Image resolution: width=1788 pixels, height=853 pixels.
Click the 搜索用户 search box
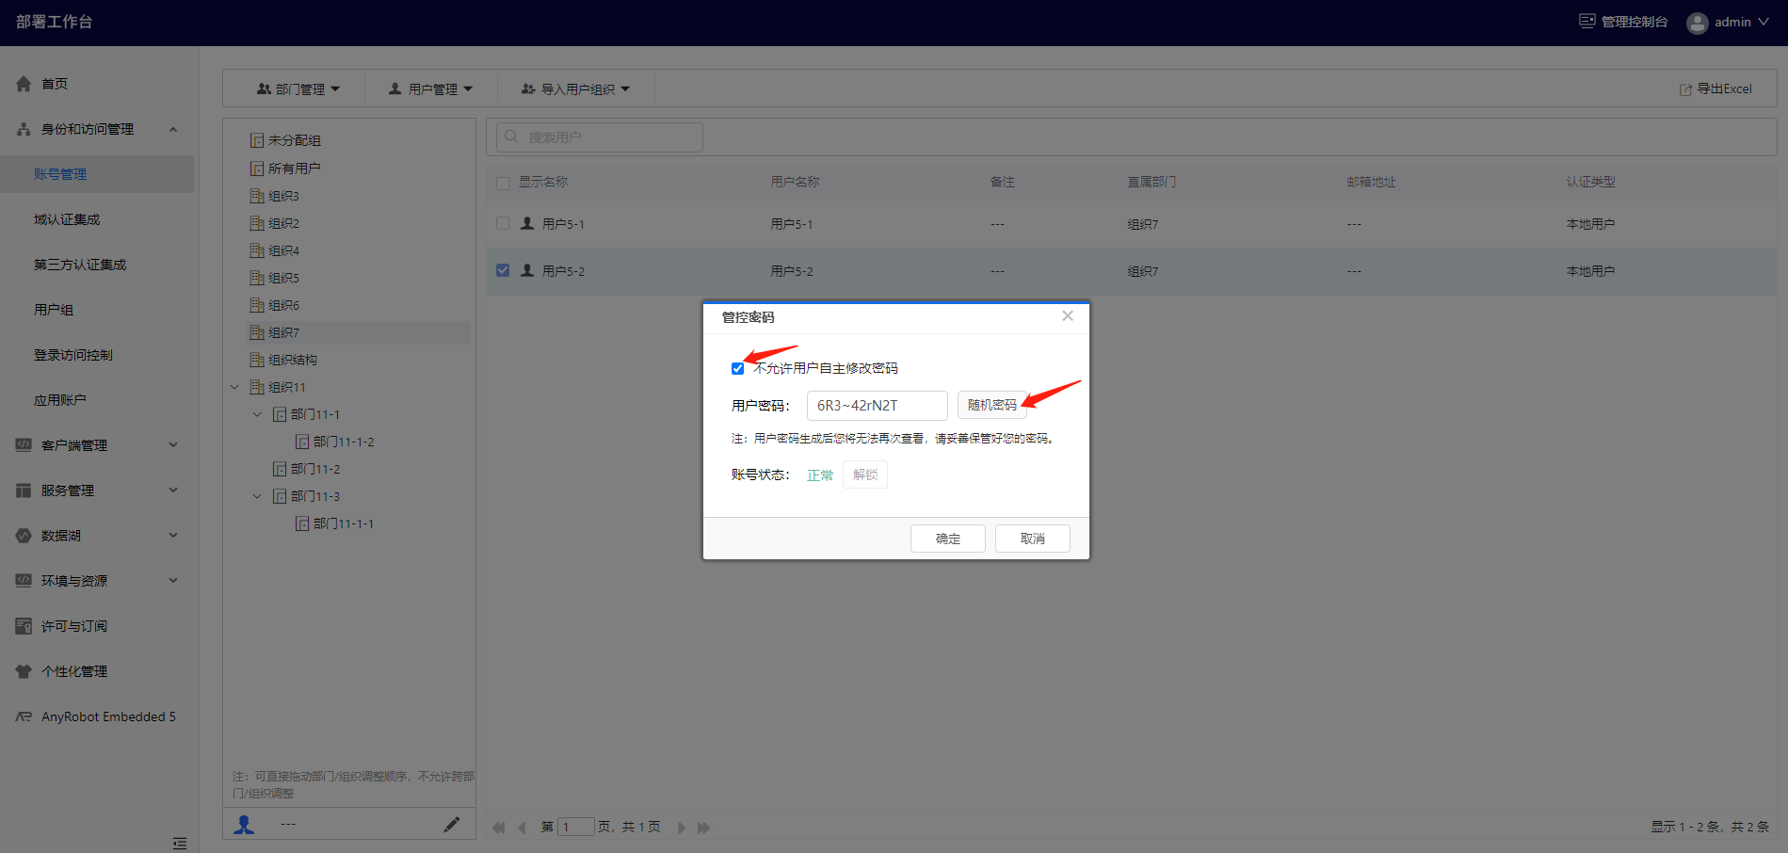point(600,137)
